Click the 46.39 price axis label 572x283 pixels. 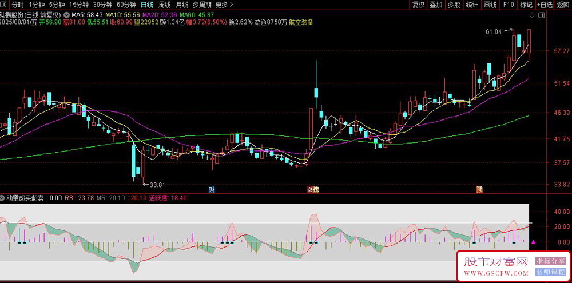(562, 113)
